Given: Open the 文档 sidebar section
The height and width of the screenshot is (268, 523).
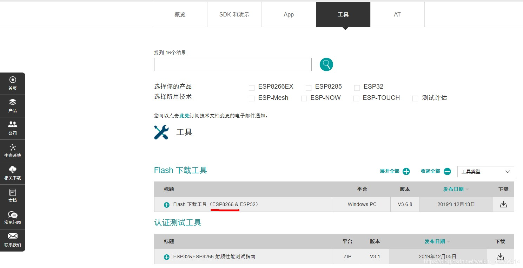Looking at the screenshot, I should pyautogui.click(x=13, y=195).
